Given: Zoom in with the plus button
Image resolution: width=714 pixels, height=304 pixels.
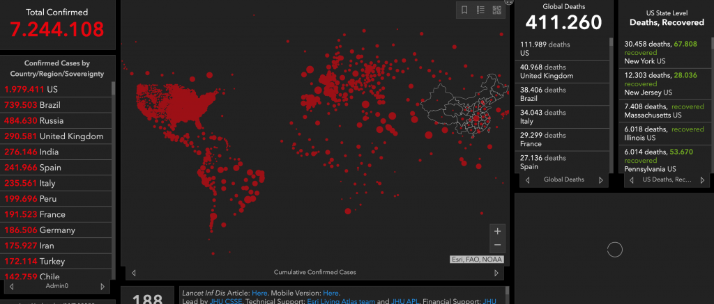Looking at the screenshot, I should pyautogui.click(x=497, y=231).
